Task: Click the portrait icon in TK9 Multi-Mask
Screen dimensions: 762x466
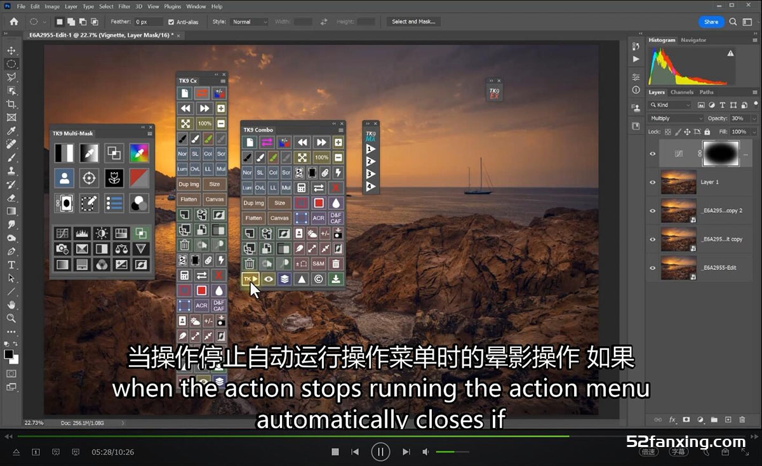Action: click(x=64, y=178)
